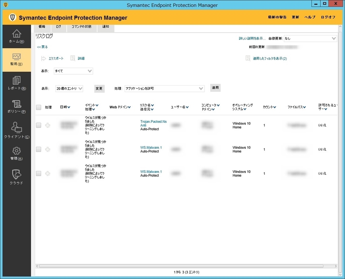Screen dimensions: 345x279
Task: Click 更新 in the header menu
Action: (x=295, y=17)
